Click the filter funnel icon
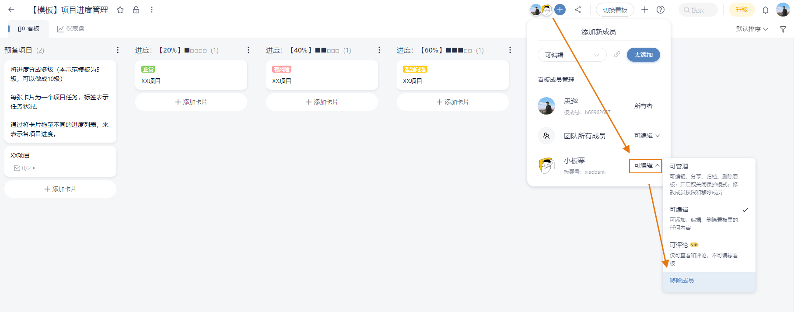 coord(783,29)
